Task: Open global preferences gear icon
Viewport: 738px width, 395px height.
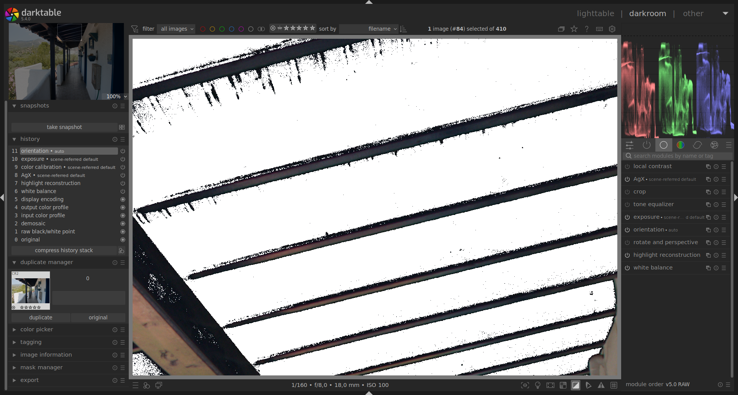Action: coord(612,29)
